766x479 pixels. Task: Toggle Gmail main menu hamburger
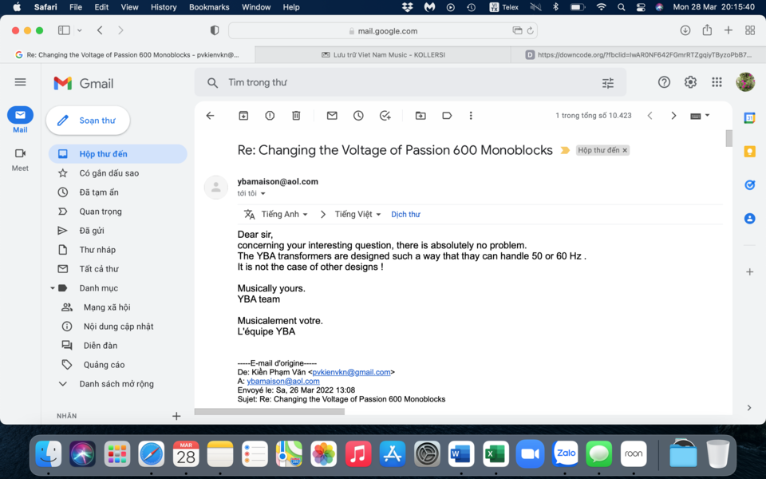pyautogui.click(x=20, y=82)
